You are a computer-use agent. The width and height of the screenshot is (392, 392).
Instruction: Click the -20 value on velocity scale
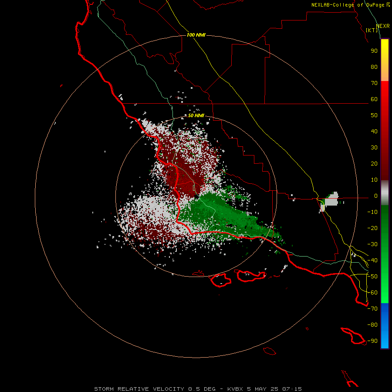point(372,228)
